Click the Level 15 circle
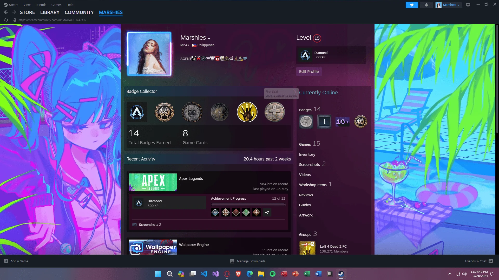 click(317, 38)
